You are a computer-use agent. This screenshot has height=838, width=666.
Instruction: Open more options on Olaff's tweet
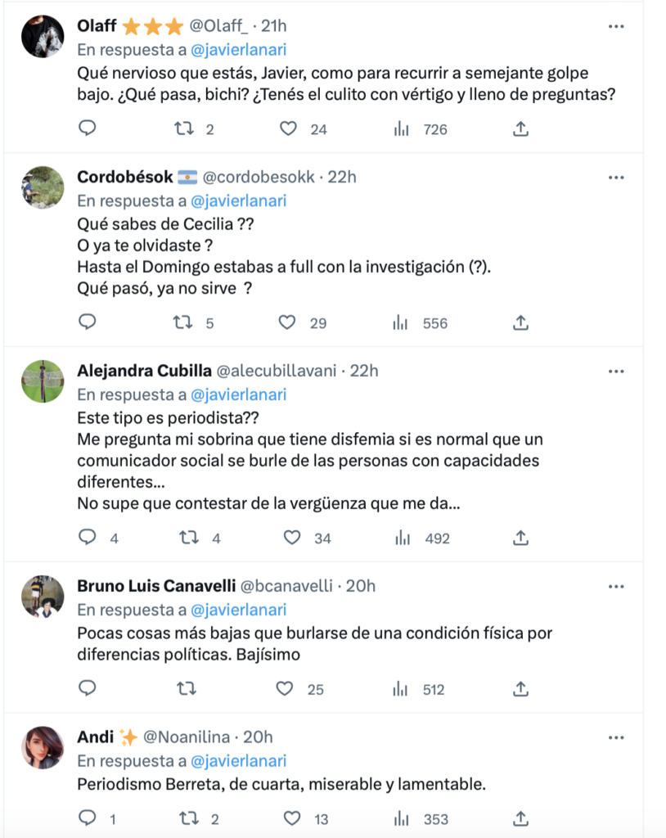click(616, 26)
